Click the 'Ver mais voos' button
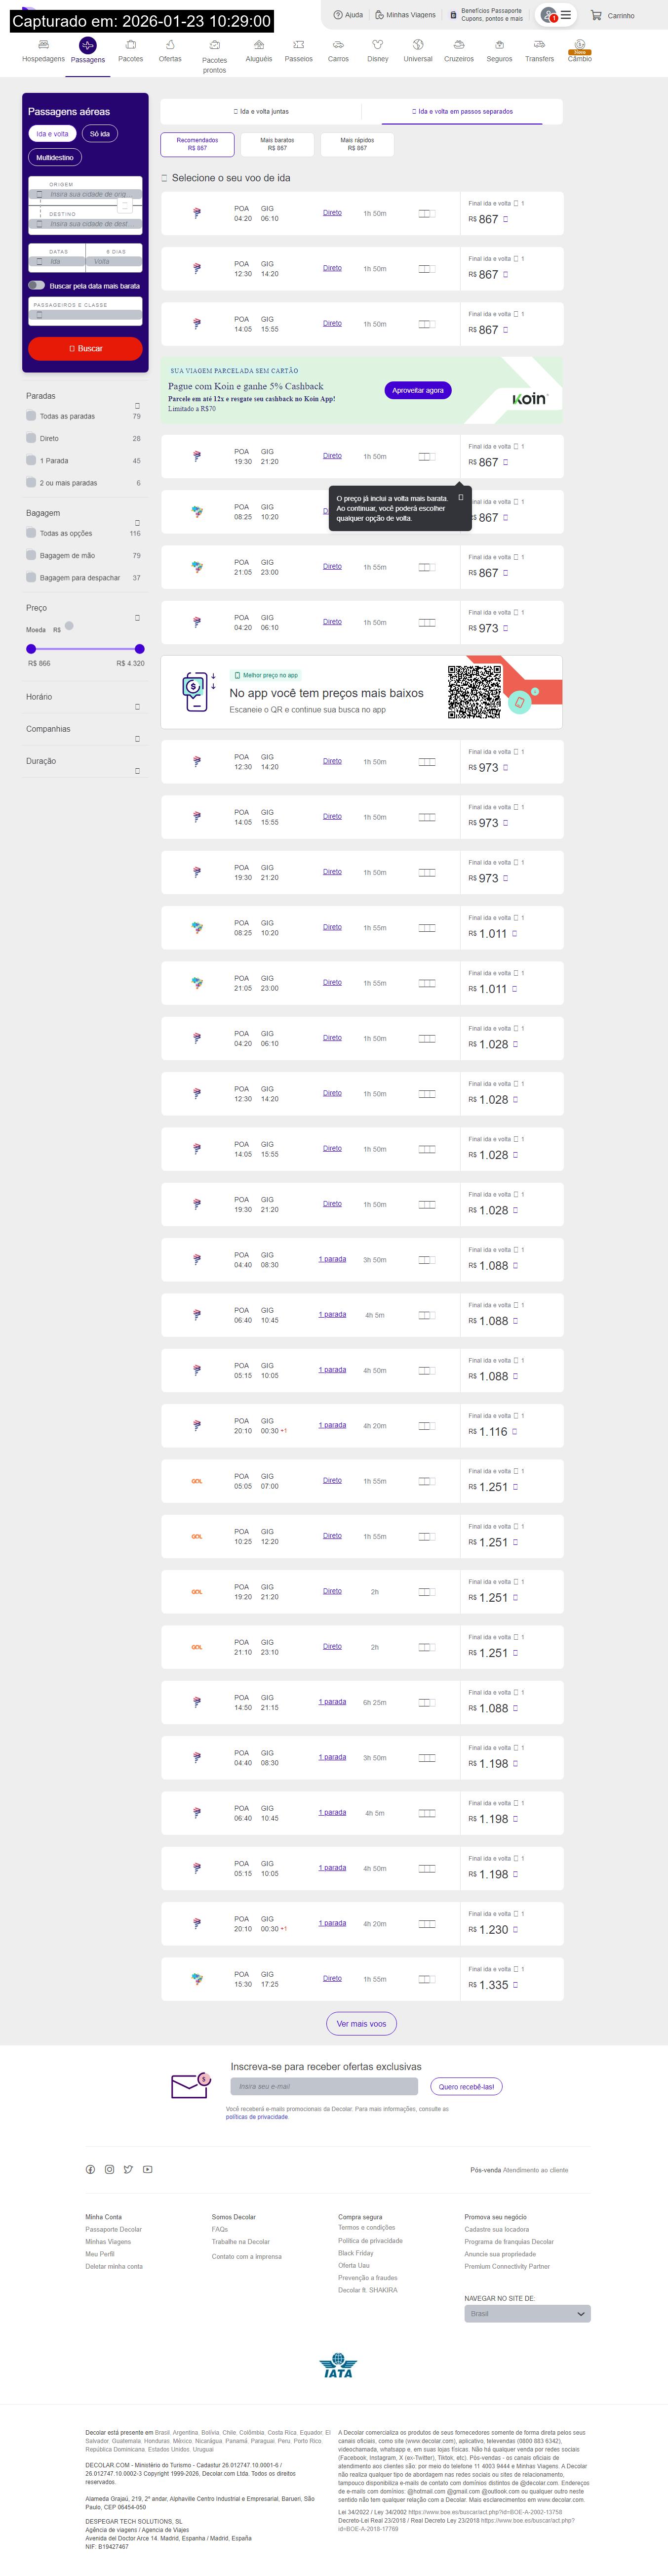 coord(361,2023)
